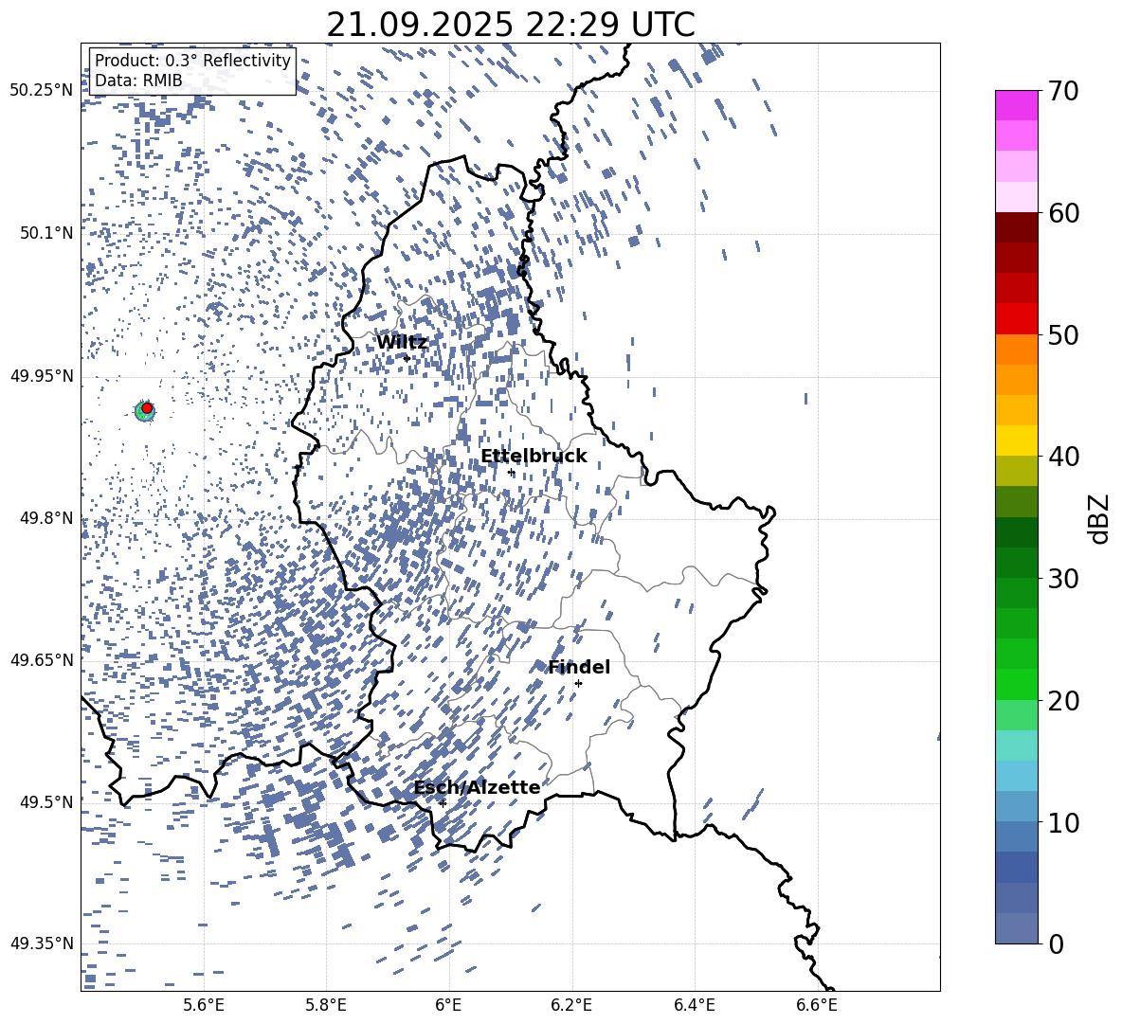Click the 6.4°E longitude label
This screenshot has height=1024, width=1122.
click(694, 1005)
